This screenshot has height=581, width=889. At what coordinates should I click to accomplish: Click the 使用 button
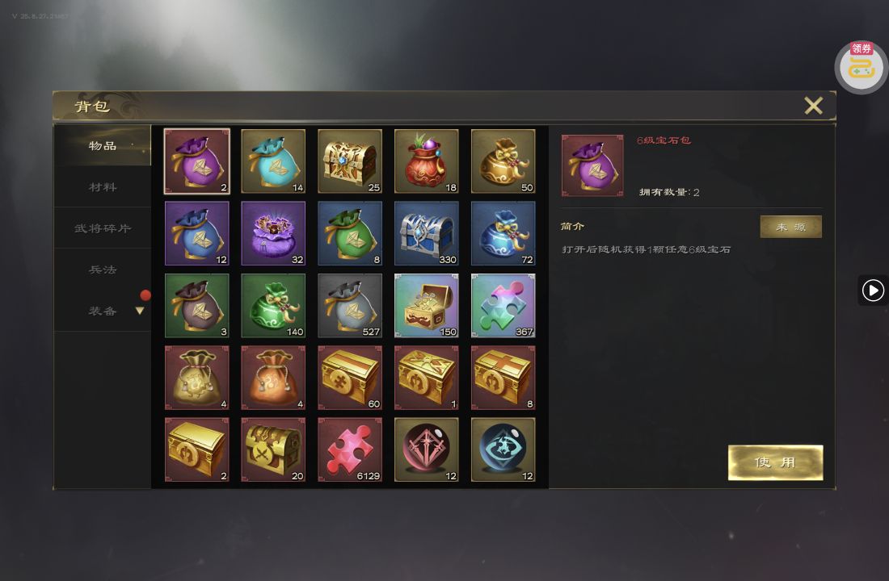775,462
